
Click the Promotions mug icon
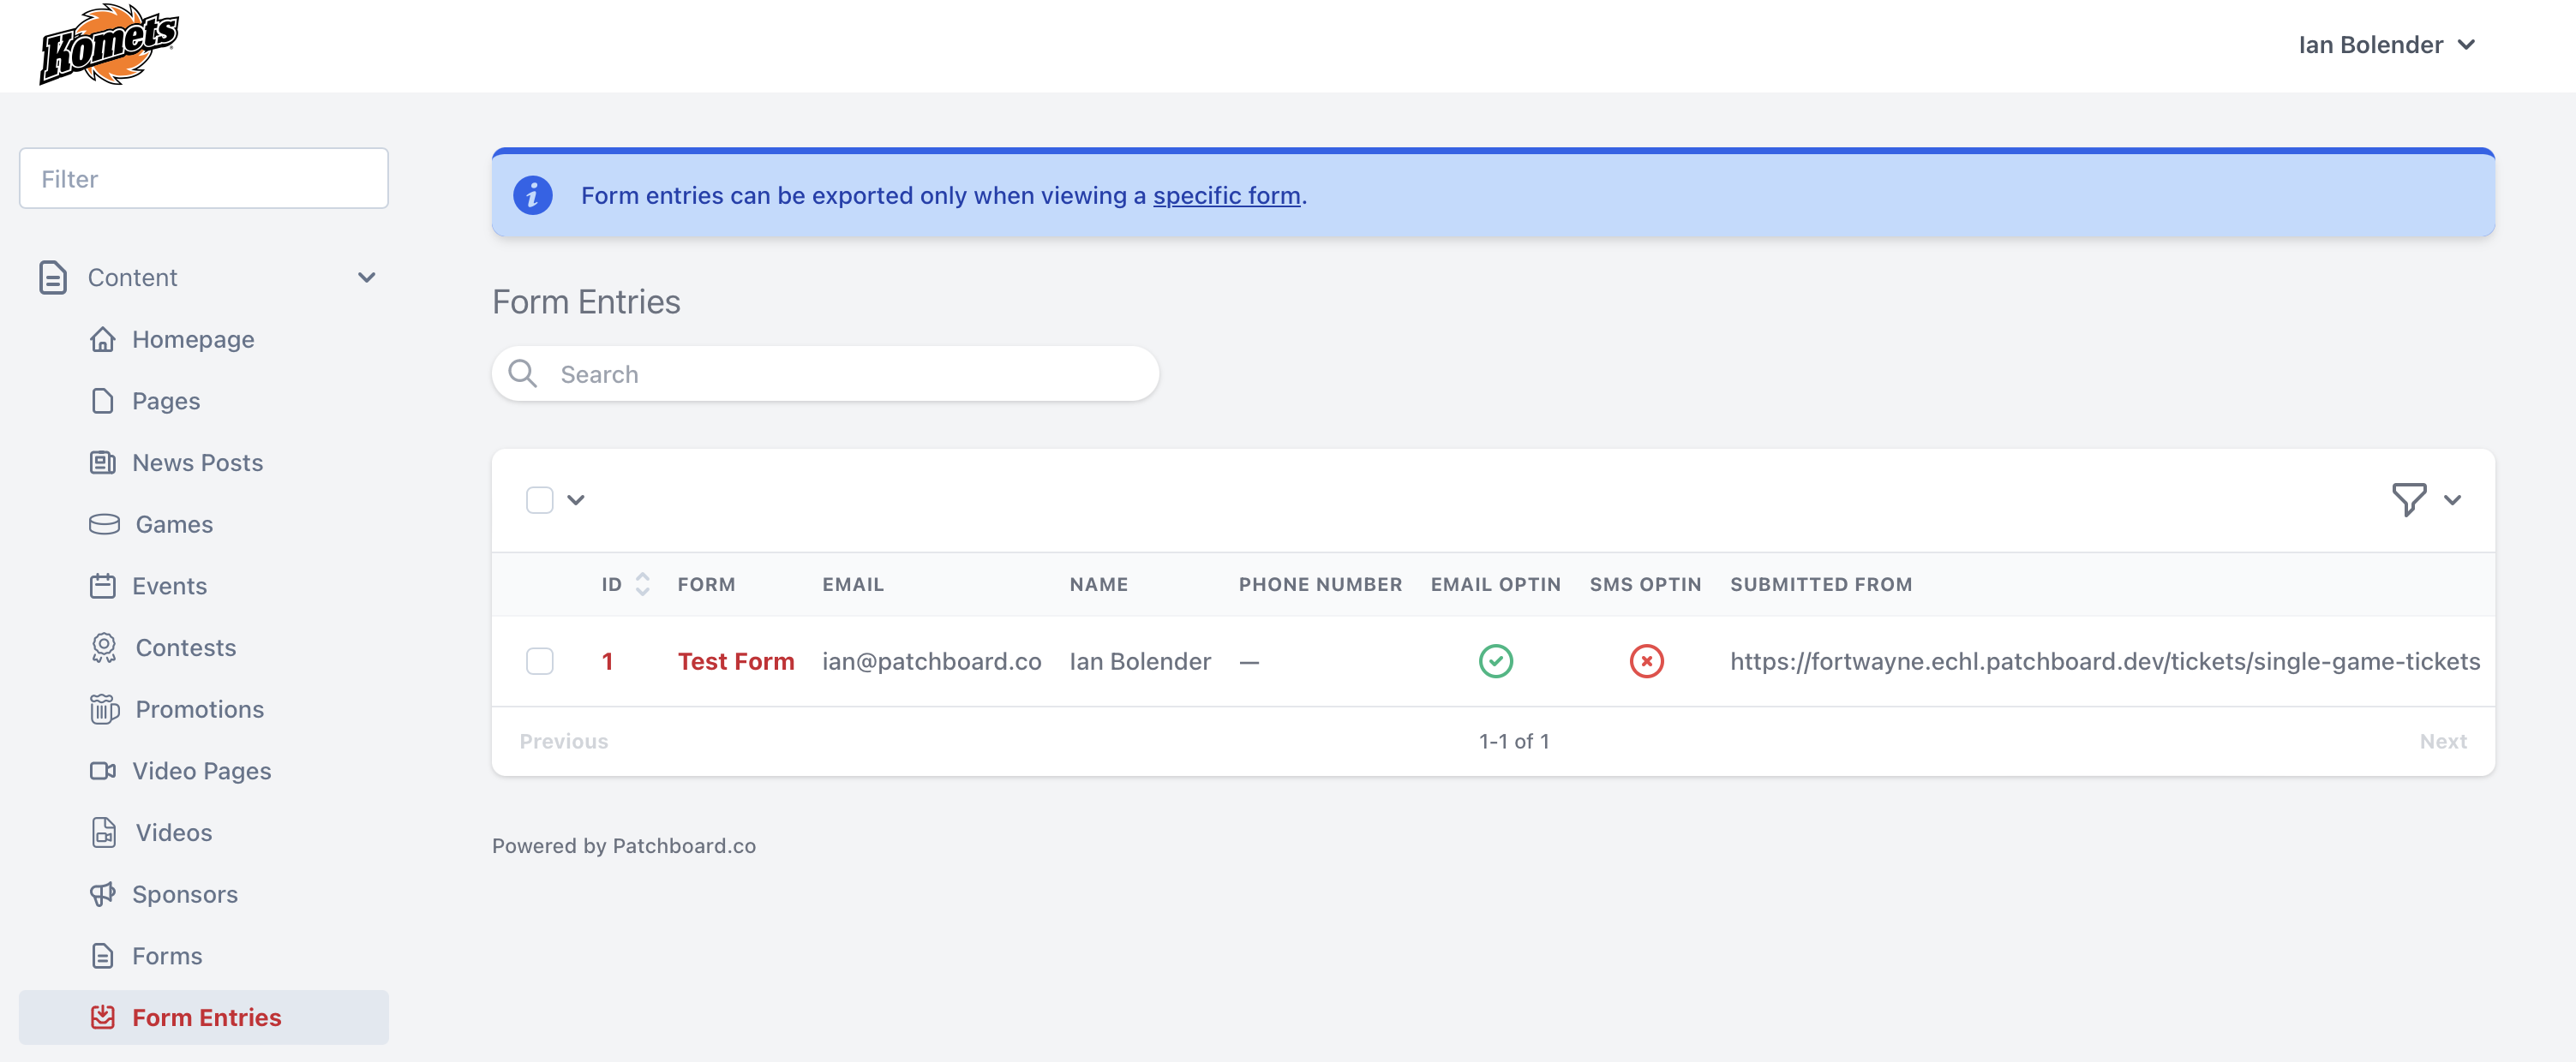[x=104, y=709]
